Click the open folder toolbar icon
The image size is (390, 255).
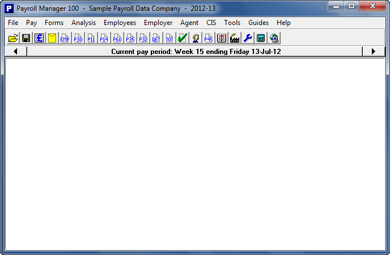point(13,38)
